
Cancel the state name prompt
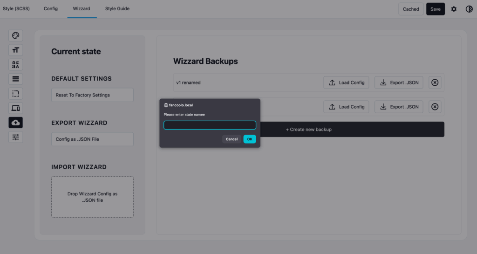coord(232,139)
